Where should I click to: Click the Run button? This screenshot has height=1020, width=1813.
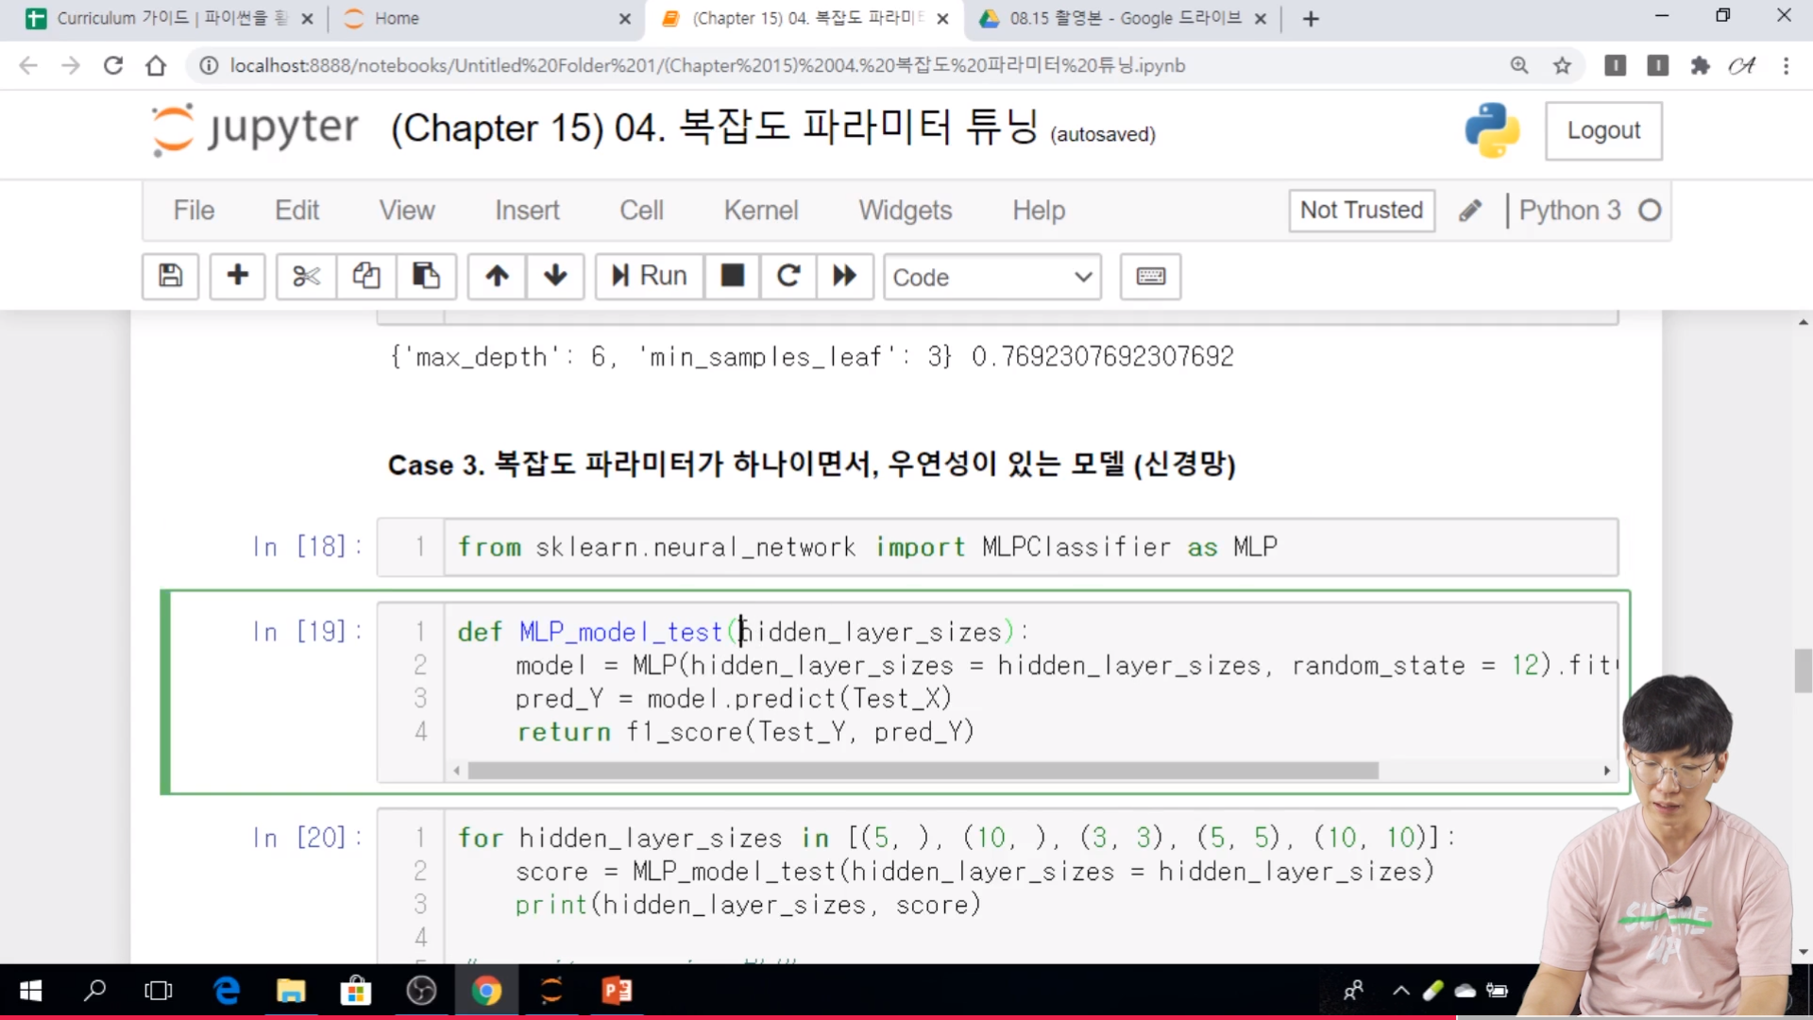coord(649,276)
